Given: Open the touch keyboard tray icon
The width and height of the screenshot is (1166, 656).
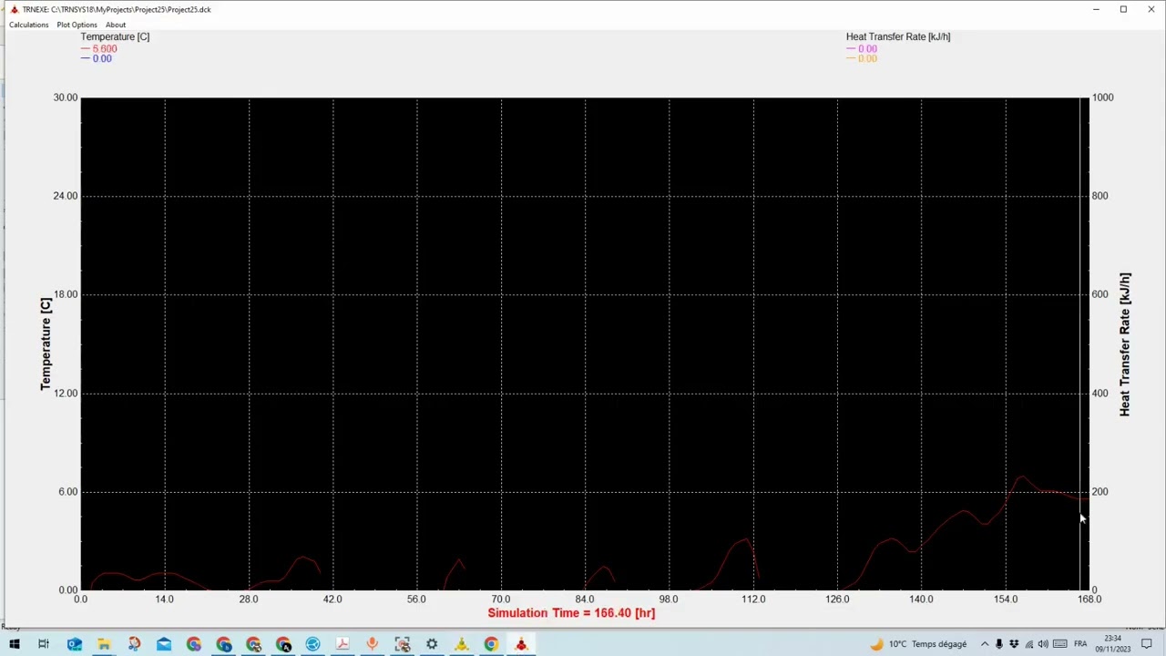Looking at the screenshot, I should click(x=1060, y=644).
